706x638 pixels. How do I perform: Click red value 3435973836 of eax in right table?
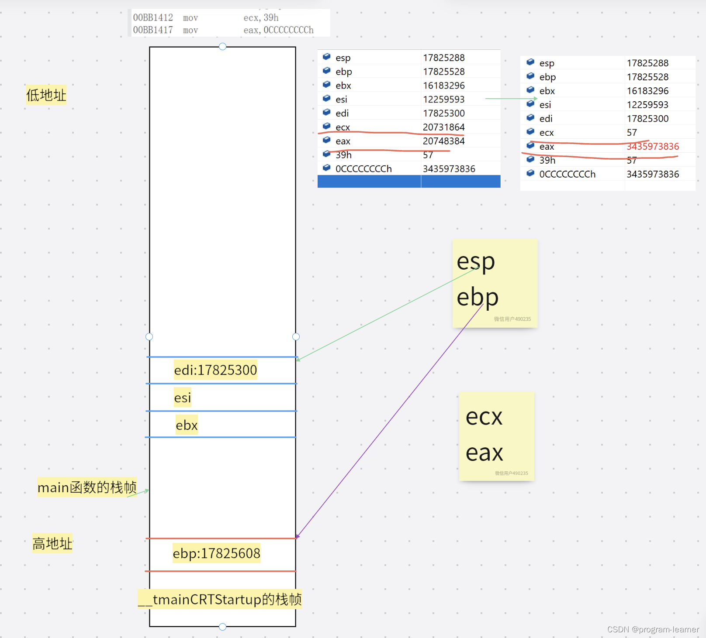pyautogui.click(x=653, y=146)
